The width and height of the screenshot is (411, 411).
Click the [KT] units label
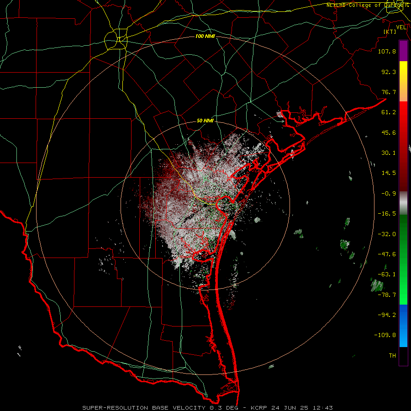tap(390, 32)
